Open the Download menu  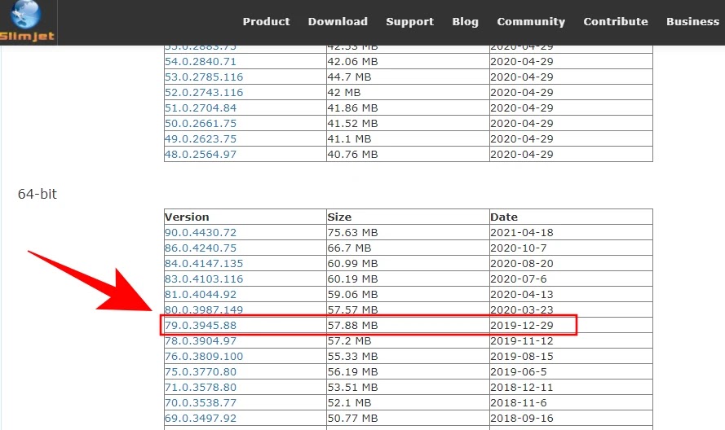[x=338, y=22]
